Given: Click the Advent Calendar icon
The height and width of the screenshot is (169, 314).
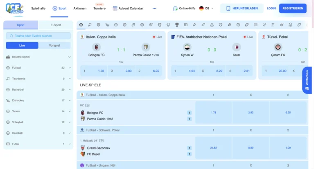Looking at the screenshot, I should coord(115,9).
